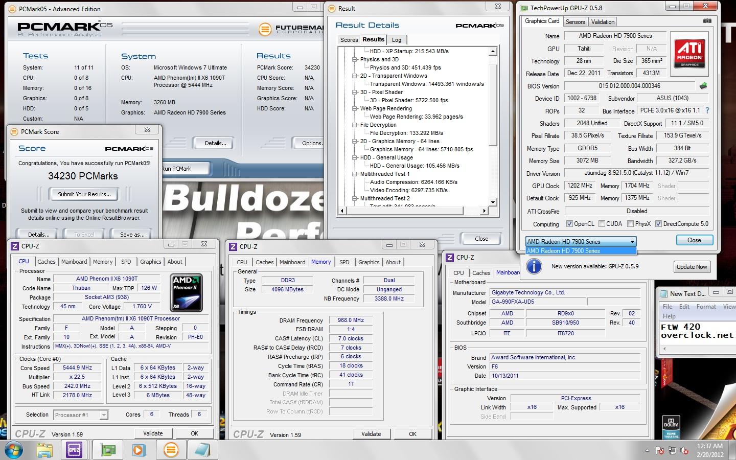Click the save BIOS chip icon in GPU-Z

tap(704, 86)
